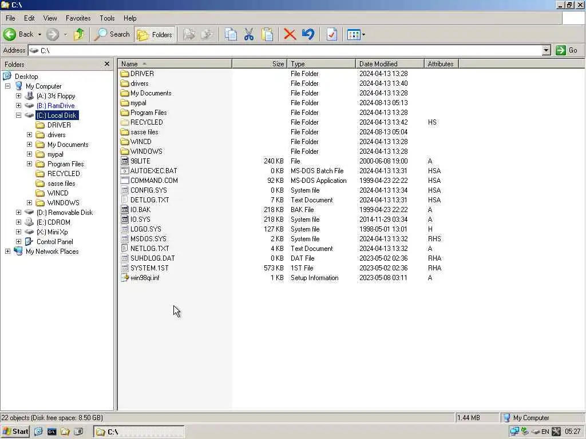
Task: Open the address bar dropdown arrow
Action: 546,50
